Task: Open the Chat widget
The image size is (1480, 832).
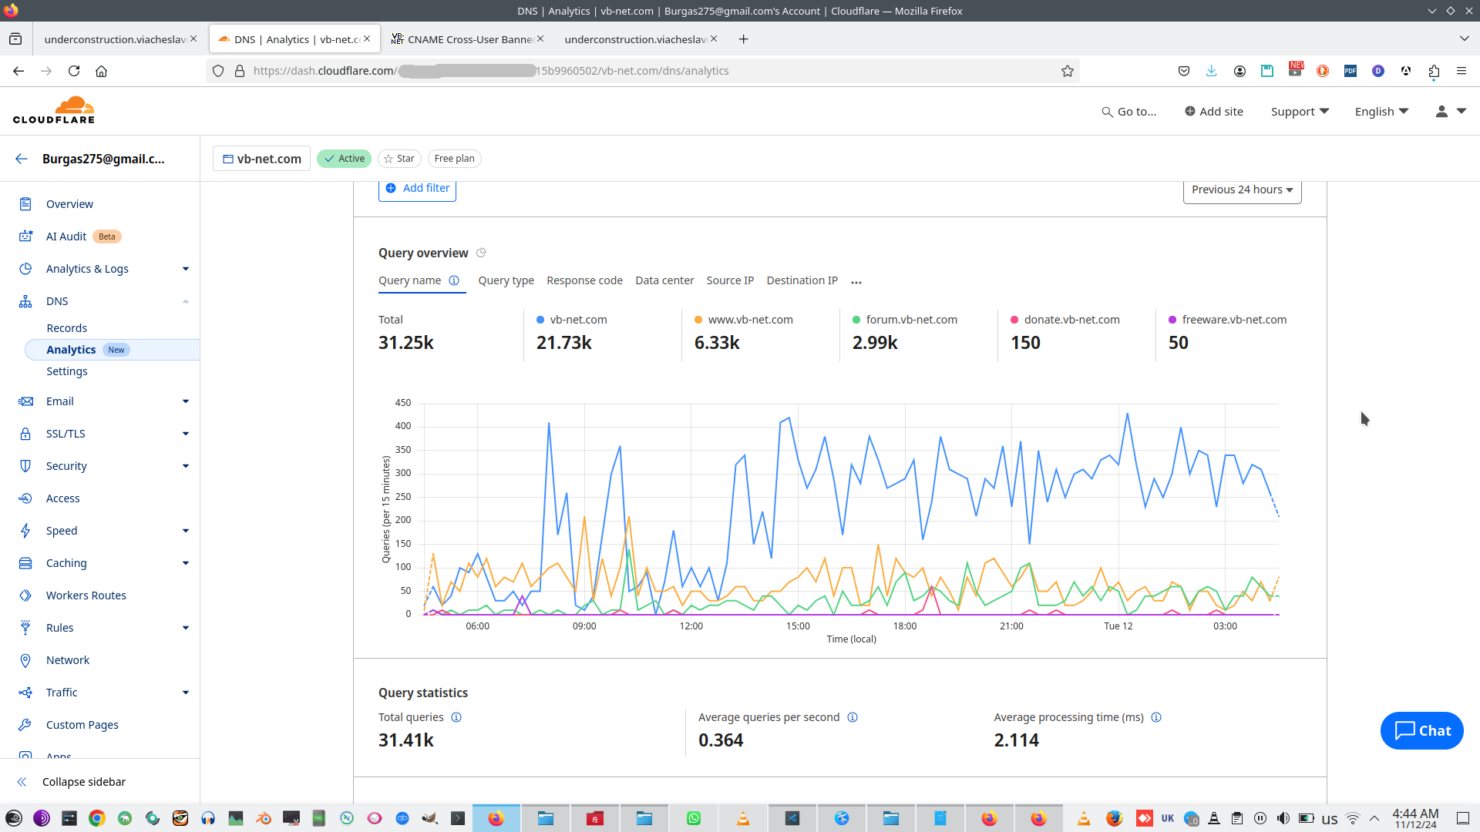Action: [1421, 730]
